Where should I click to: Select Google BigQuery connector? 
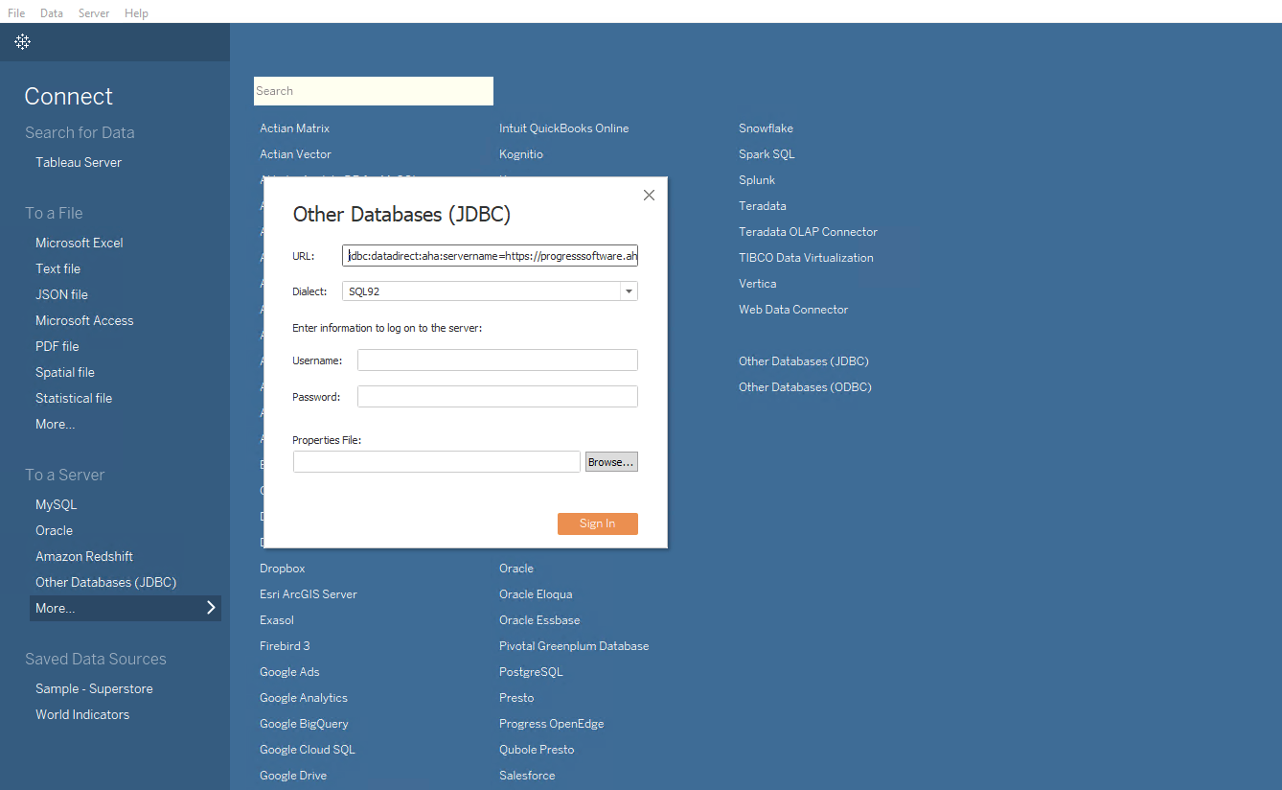click(x=304, y=724)
